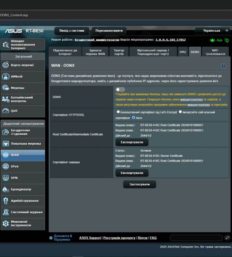This screenshot has height=257, width=232.
Task: Click the ASUS logo
Action: coord(13,31)
